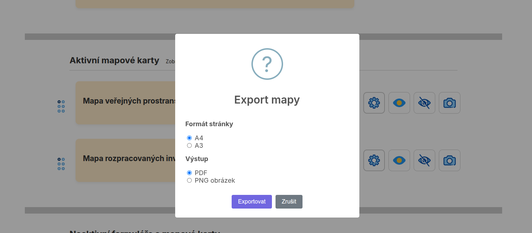
Task: Click camera icon for Mapa rozpracovaných row
Action: pos(450,160)
